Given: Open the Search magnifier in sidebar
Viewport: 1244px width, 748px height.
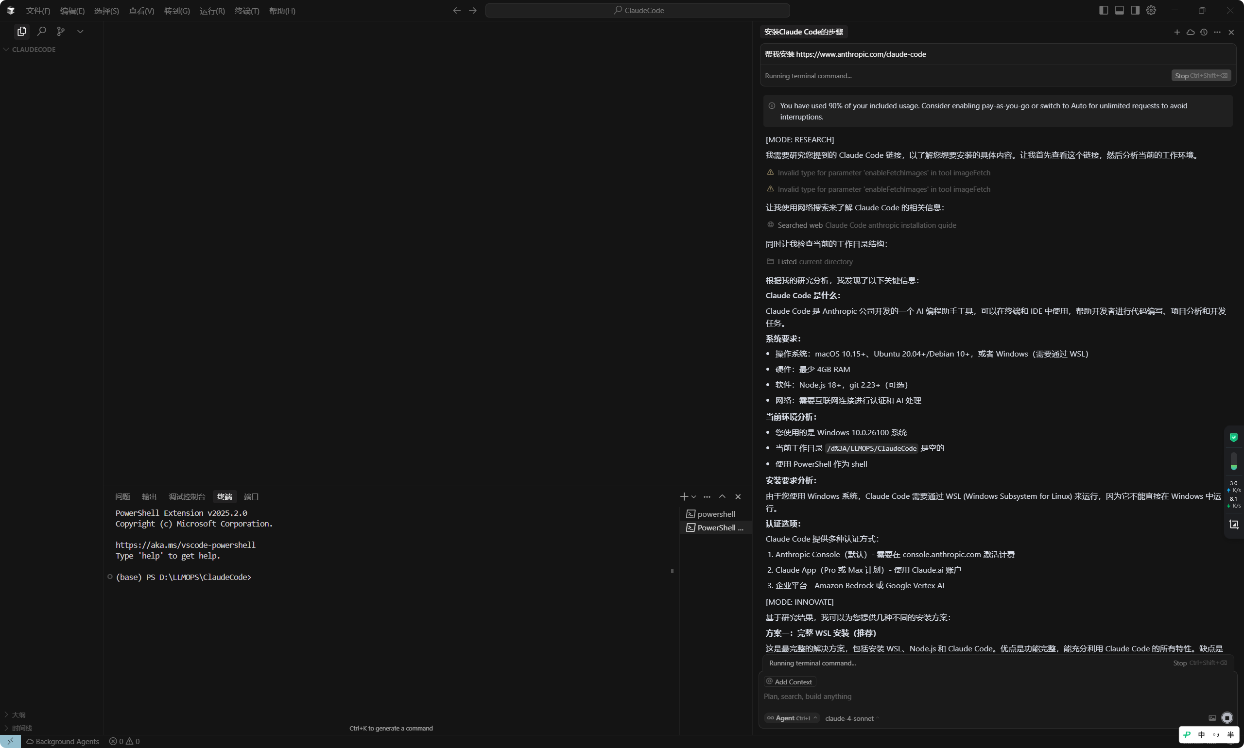Looking at the screenshot, I should click(42, 31).
